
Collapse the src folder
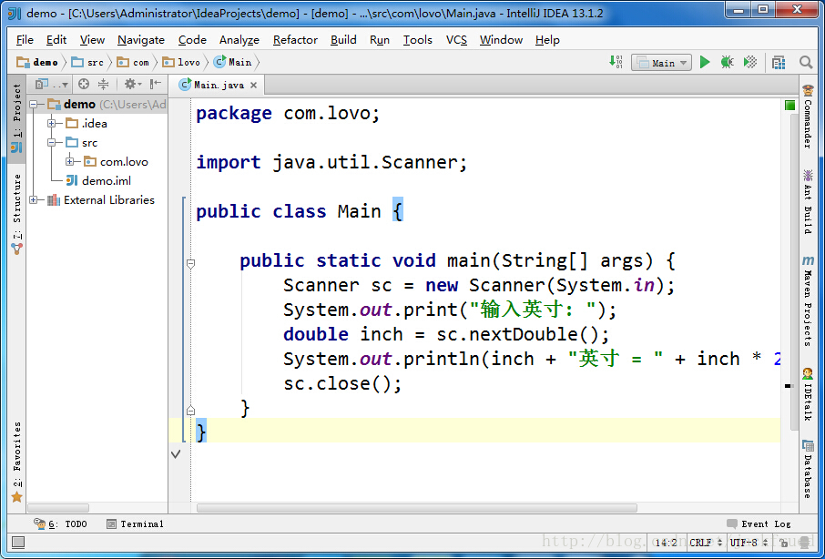[52, 143]
